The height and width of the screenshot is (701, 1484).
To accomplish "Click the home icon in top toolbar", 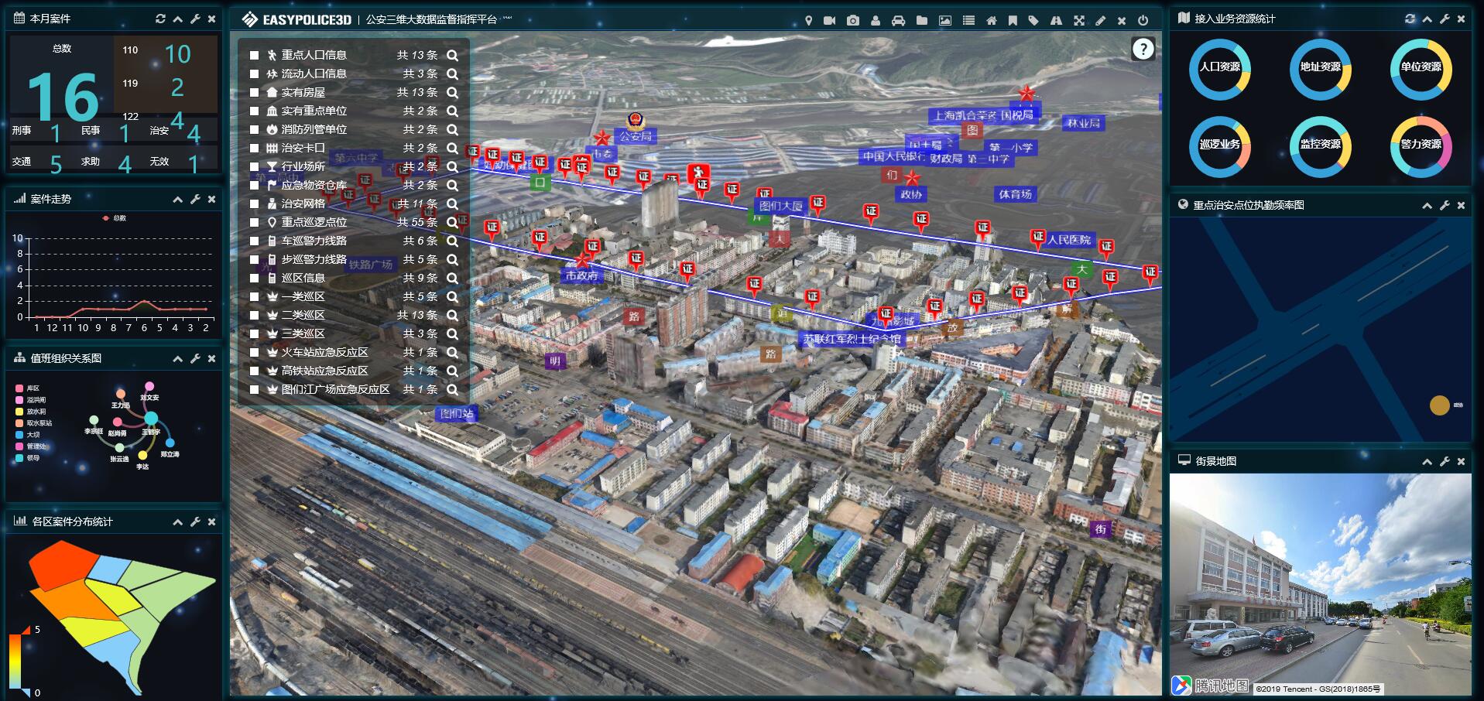I will click(991, 21).
